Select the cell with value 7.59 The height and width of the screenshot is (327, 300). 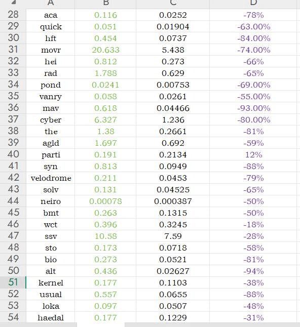tap(173, 236)
